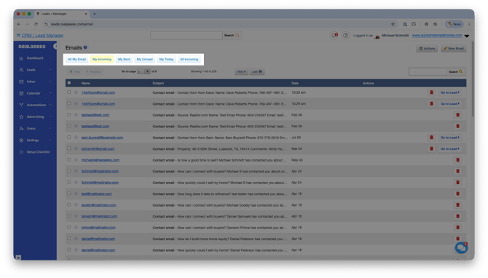Expand the Automations menu chevron
The image size is (488, 278).
50,105
